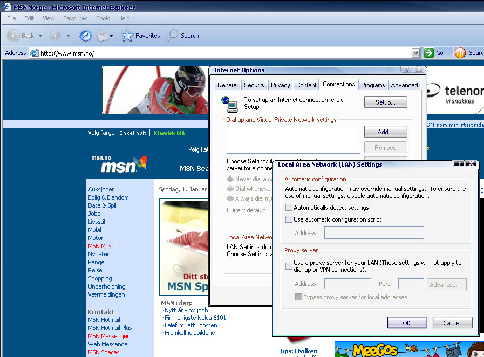484x357 pixels.
Task: Click the Back arrow icon in IE toolbar
Action: pos(13,36)
